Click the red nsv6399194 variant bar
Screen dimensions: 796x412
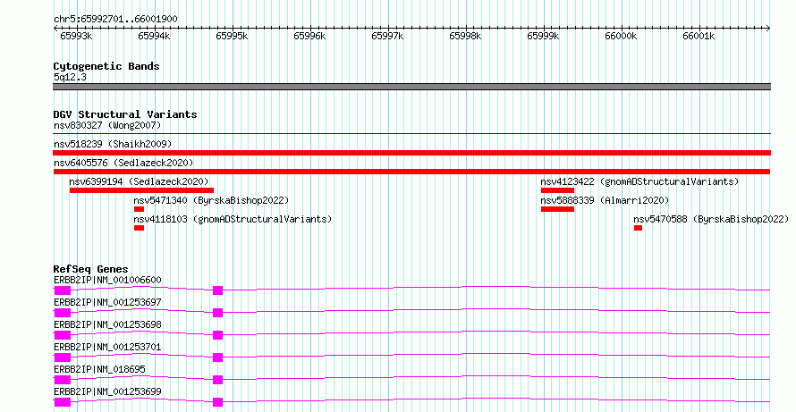tap(141, 190)
